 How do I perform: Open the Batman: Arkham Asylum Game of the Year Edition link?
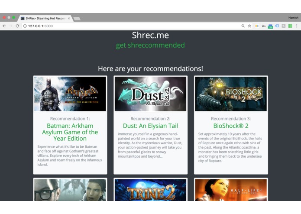(x=70, y=132)
